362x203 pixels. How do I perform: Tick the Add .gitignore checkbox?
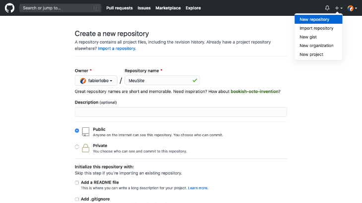point(77,200)
